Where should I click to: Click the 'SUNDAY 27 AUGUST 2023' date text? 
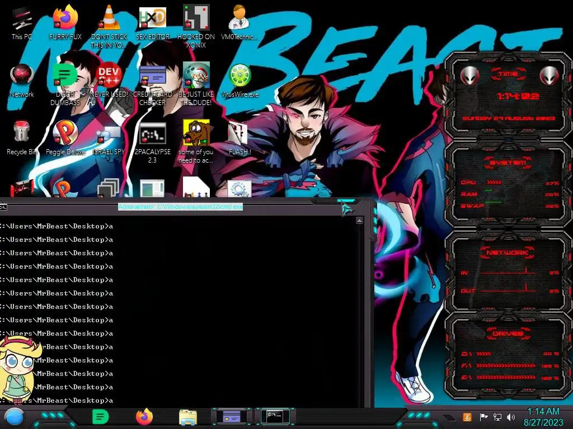point(508,118)
